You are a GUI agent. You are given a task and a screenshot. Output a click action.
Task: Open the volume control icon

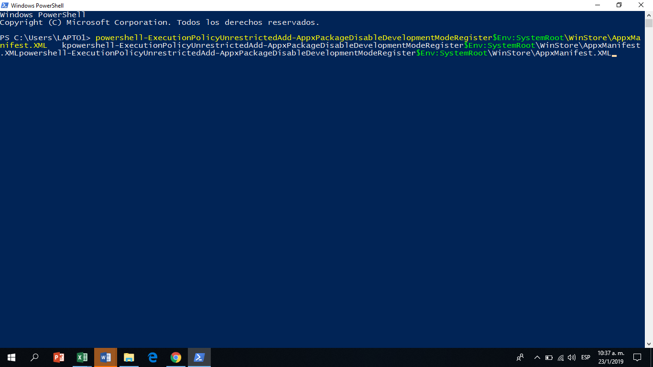(572, 357)
